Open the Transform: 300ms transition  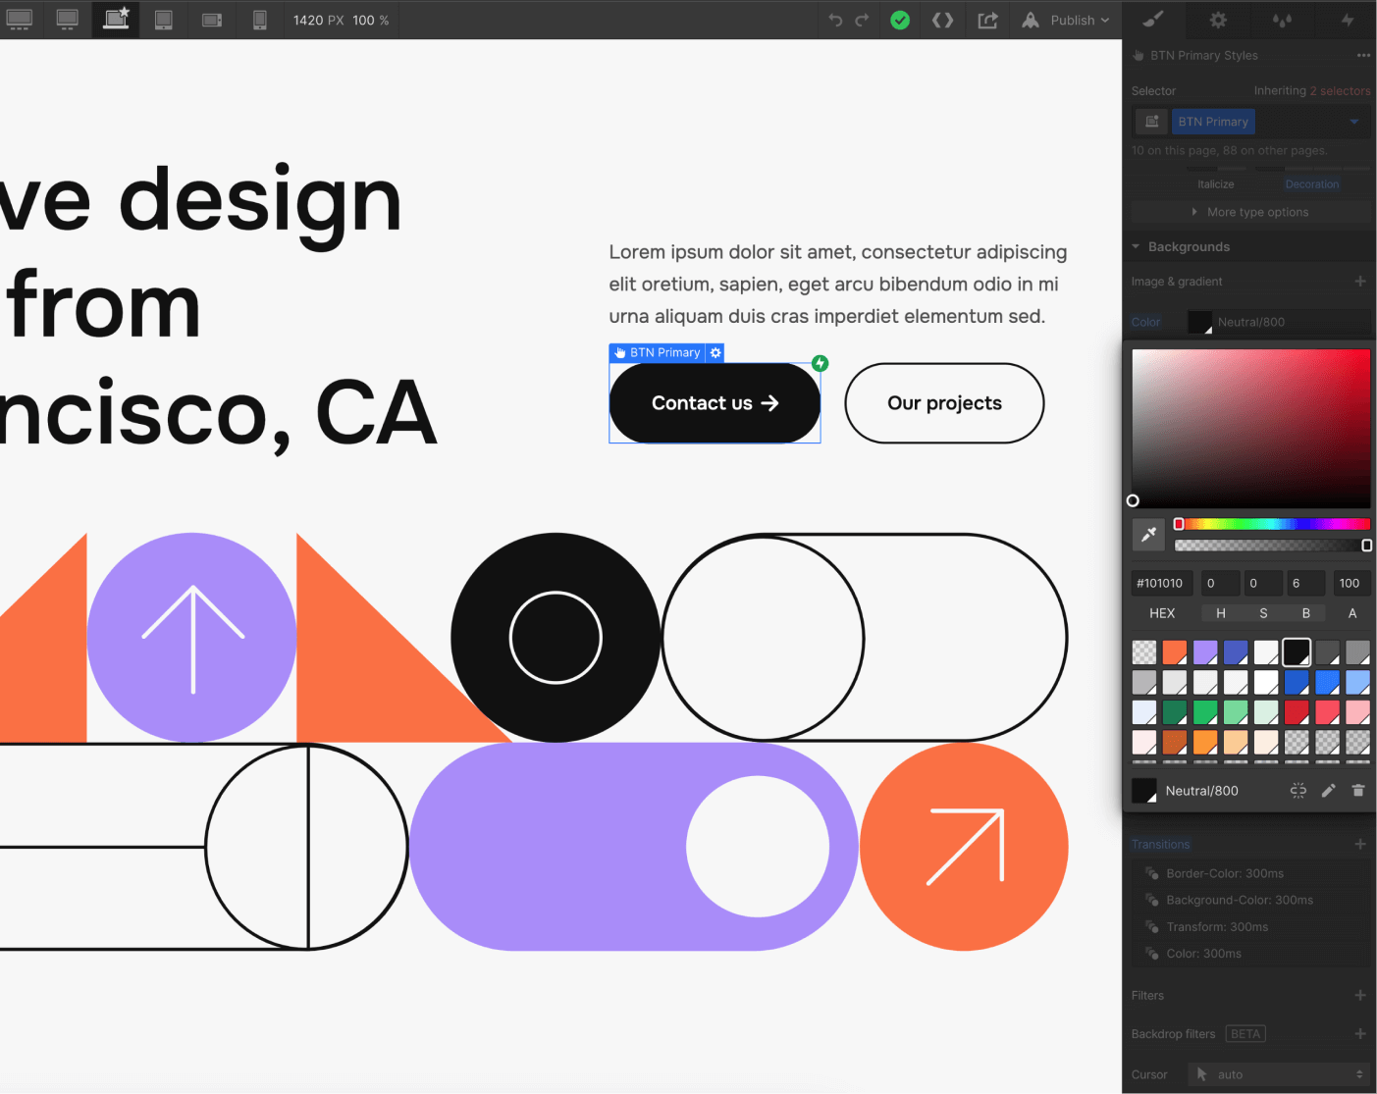pos(1251,927)
